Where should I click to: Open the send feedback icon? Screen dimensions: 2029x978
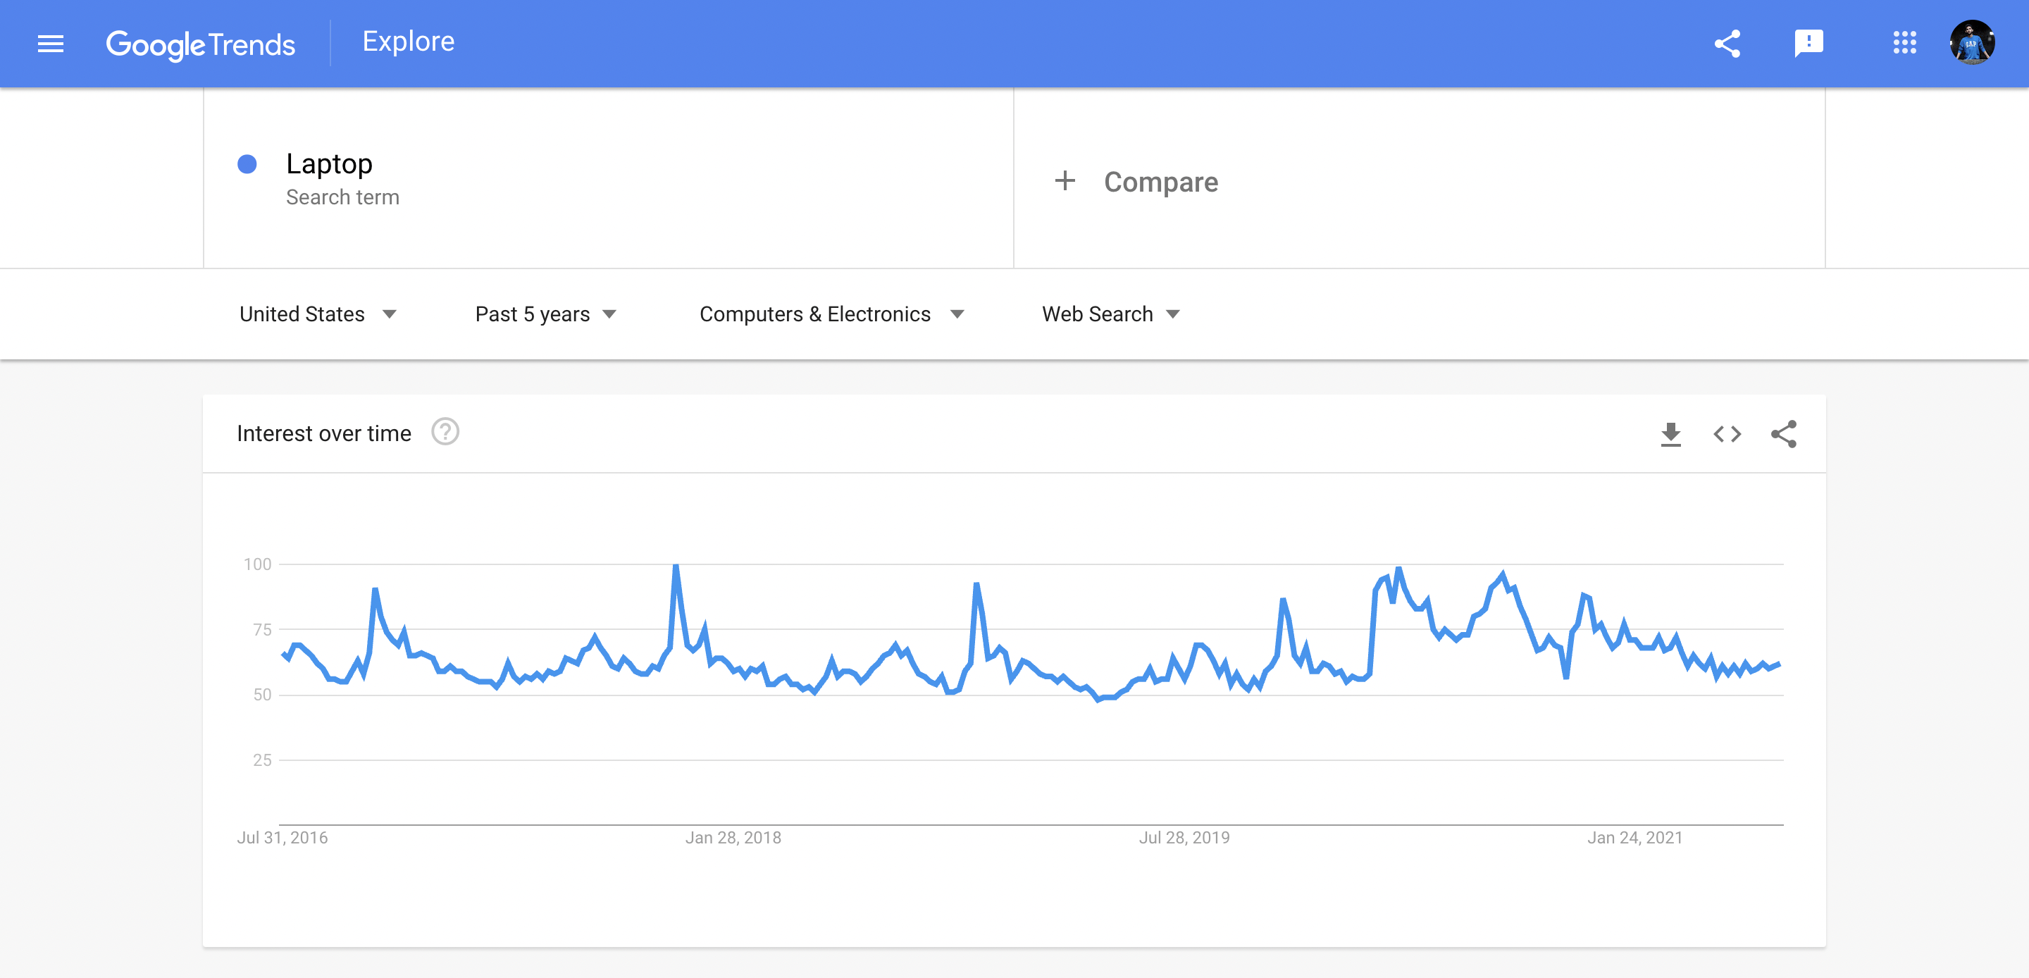pyautogui.click(x=1808, y=44)
